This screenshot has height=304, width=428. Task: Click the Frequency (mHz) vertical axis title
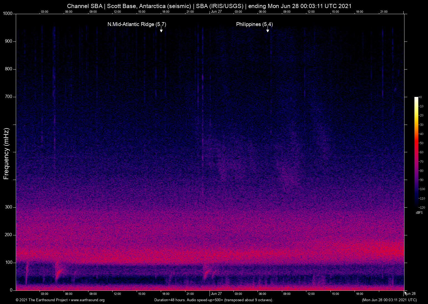(6, 154)
